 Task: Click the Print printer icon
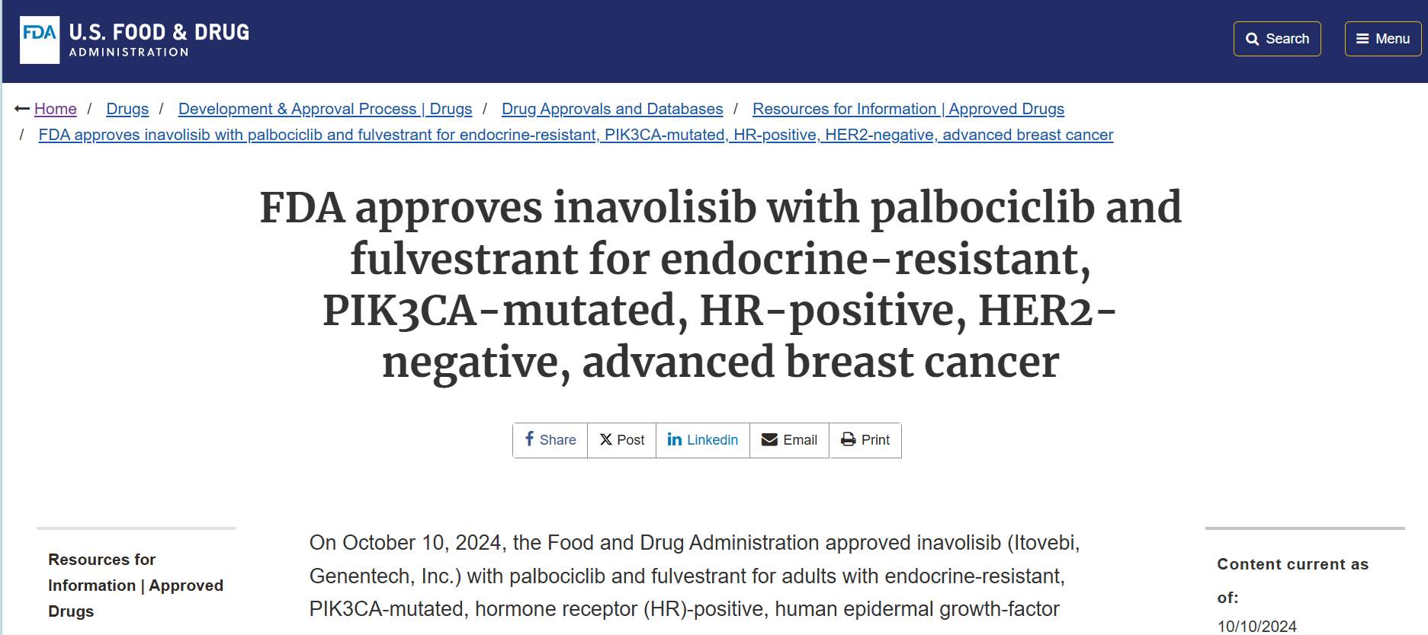(x=849, y=440)
